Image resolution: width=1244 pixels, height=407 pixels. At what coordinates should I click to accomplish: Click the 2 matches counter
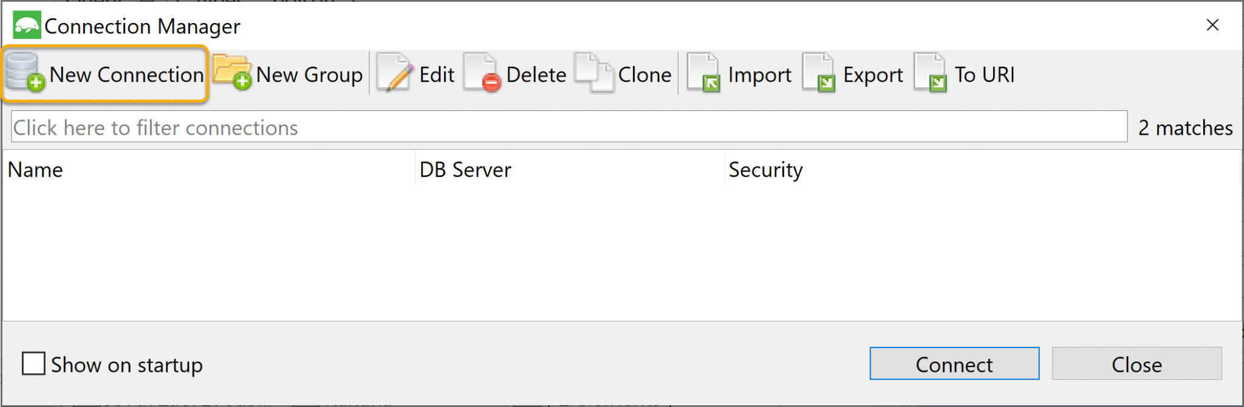click(1182, 127)
